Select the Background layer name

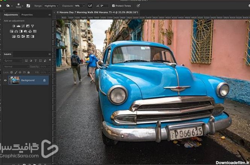click(x=28, y=80)
